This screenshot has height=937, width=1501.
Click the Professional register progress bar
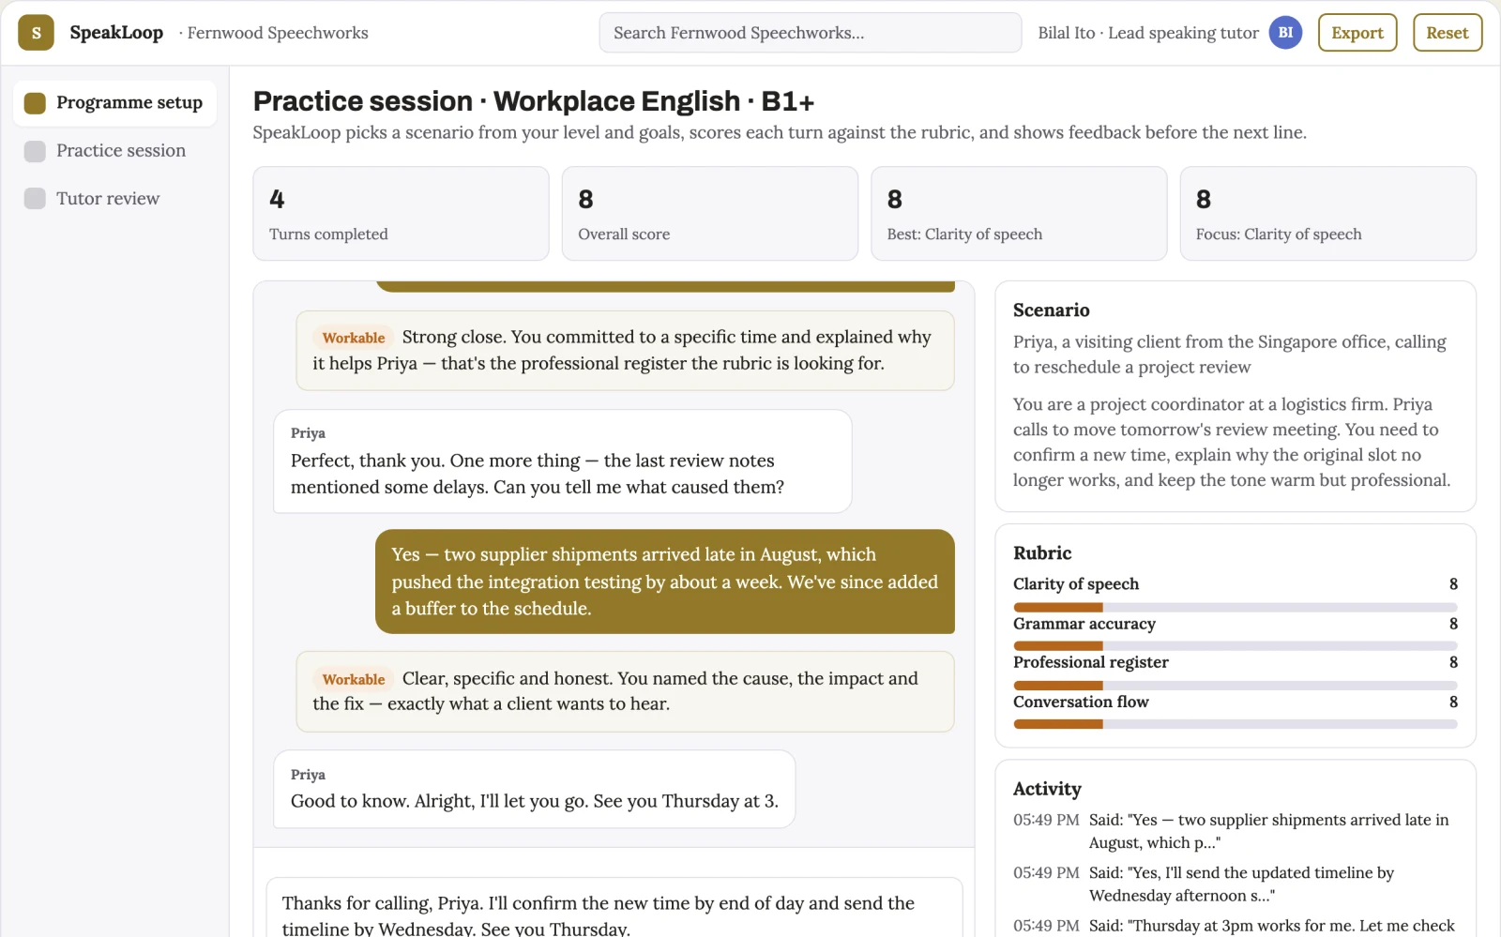click(1236, 686)
